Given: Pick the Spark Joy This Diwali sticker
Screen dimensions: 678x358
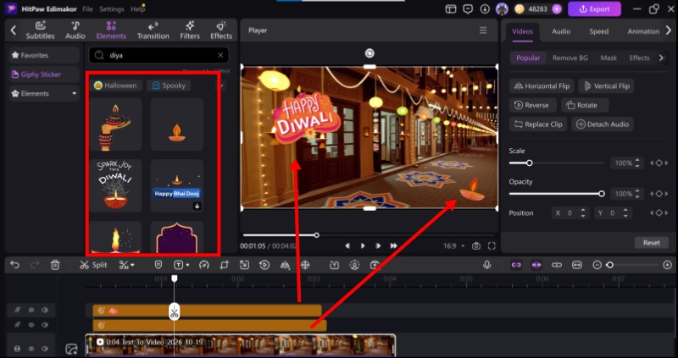Looking at the screenshot, I should 116,185.
